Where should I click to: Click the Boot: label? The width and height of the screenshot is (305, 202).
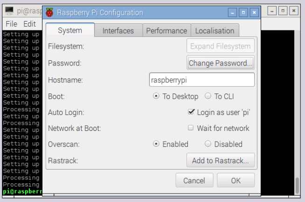pyautogui.click(x=56, y=96)
